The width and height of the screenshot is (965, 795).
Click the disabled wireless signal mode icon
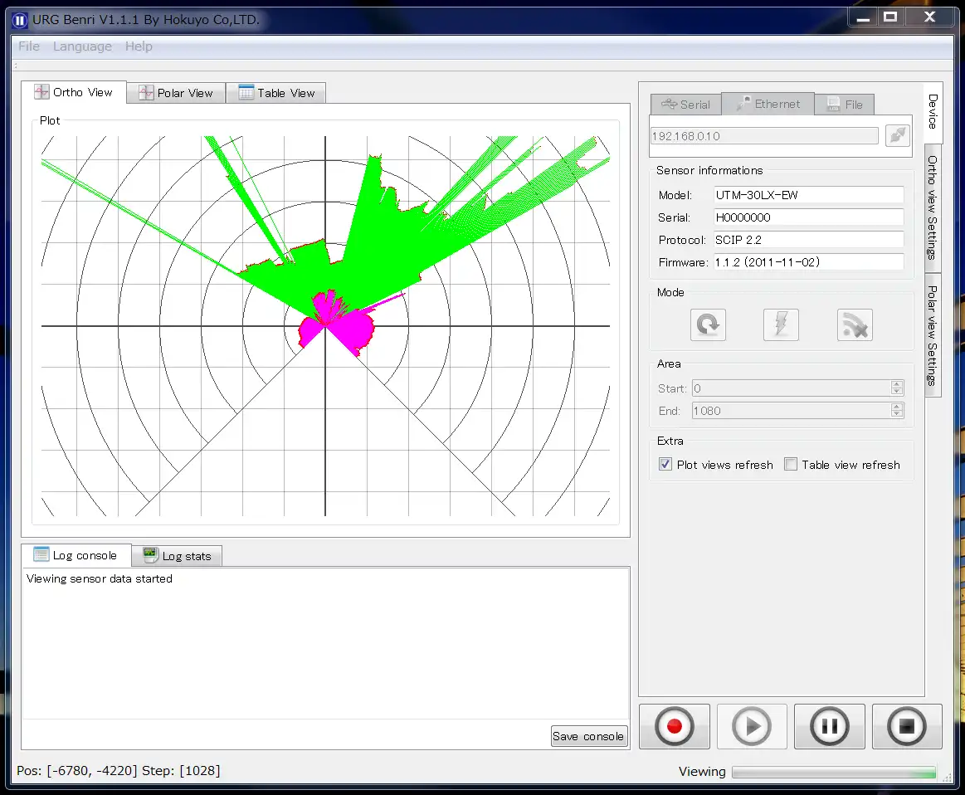pyautogui.click(x=855, y=324)
